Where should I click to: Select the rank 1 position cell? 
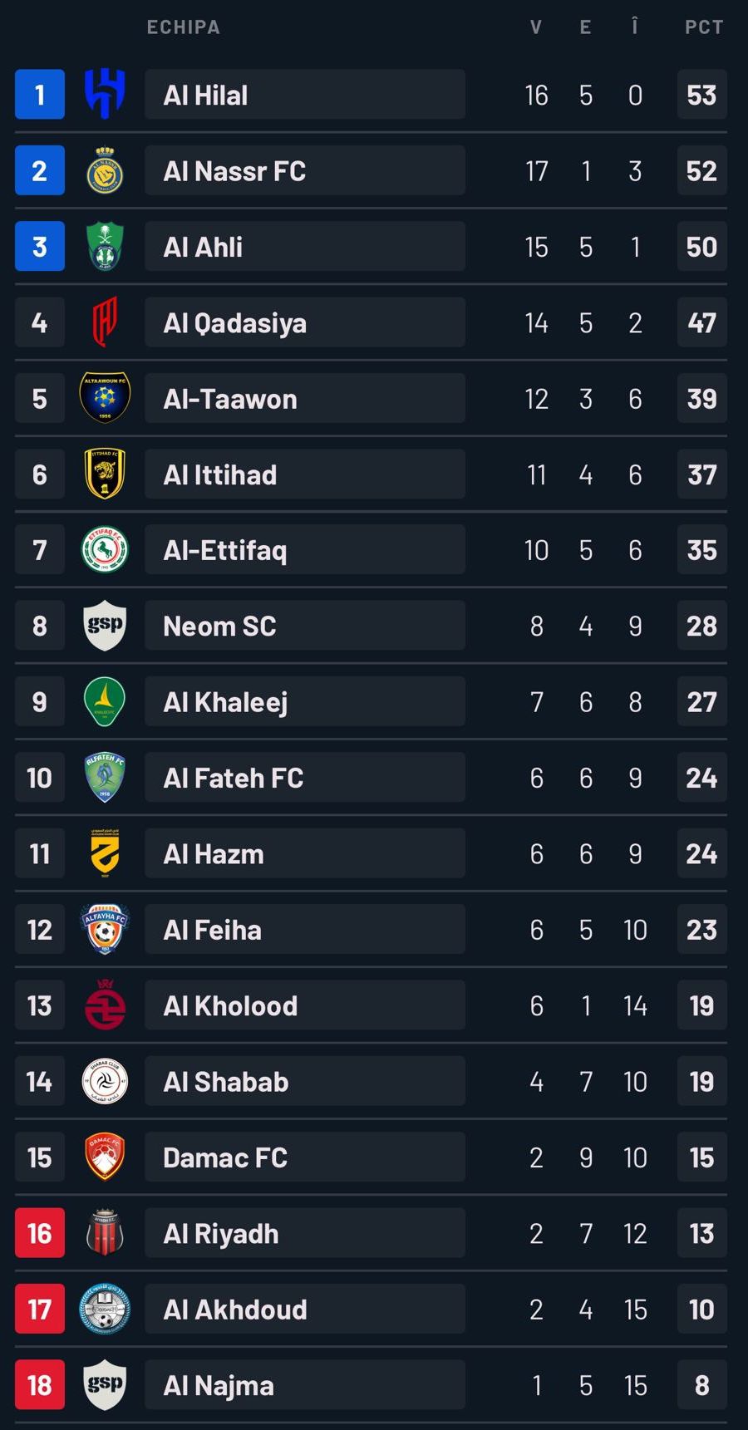(x=39, y=94)
